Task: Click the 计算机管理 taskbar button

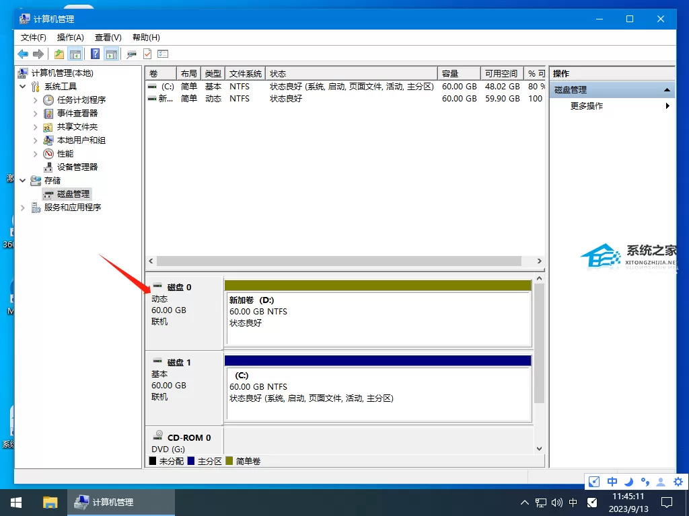Action: pos(121,503)
